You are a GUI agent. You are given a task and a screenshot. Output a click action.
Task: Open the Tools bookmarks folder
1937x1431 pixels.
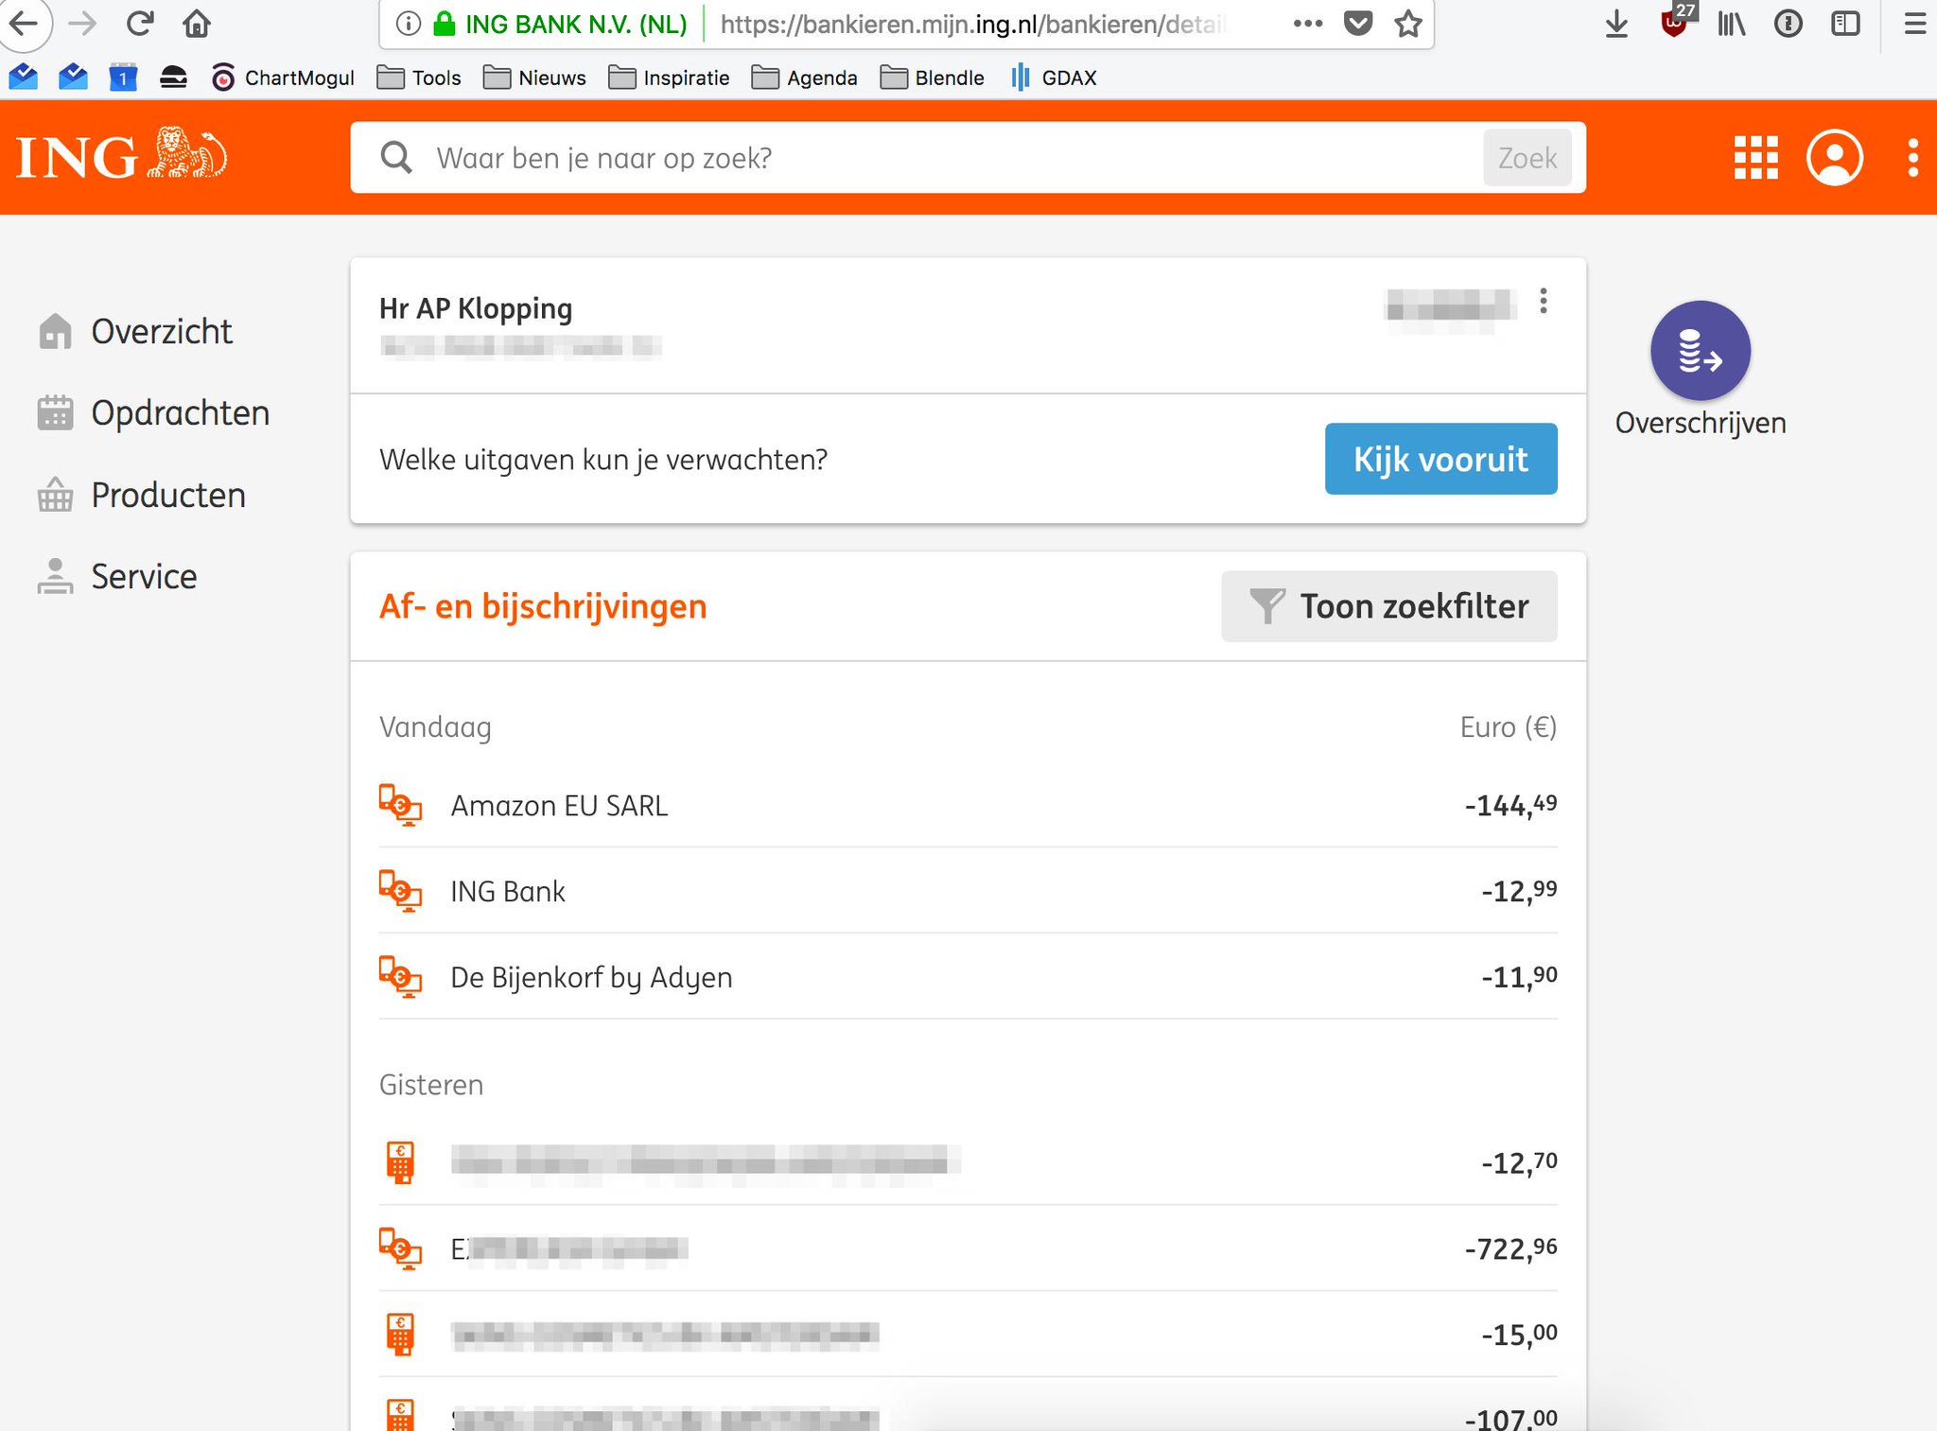pyautogui.click(x=418, y=78)
